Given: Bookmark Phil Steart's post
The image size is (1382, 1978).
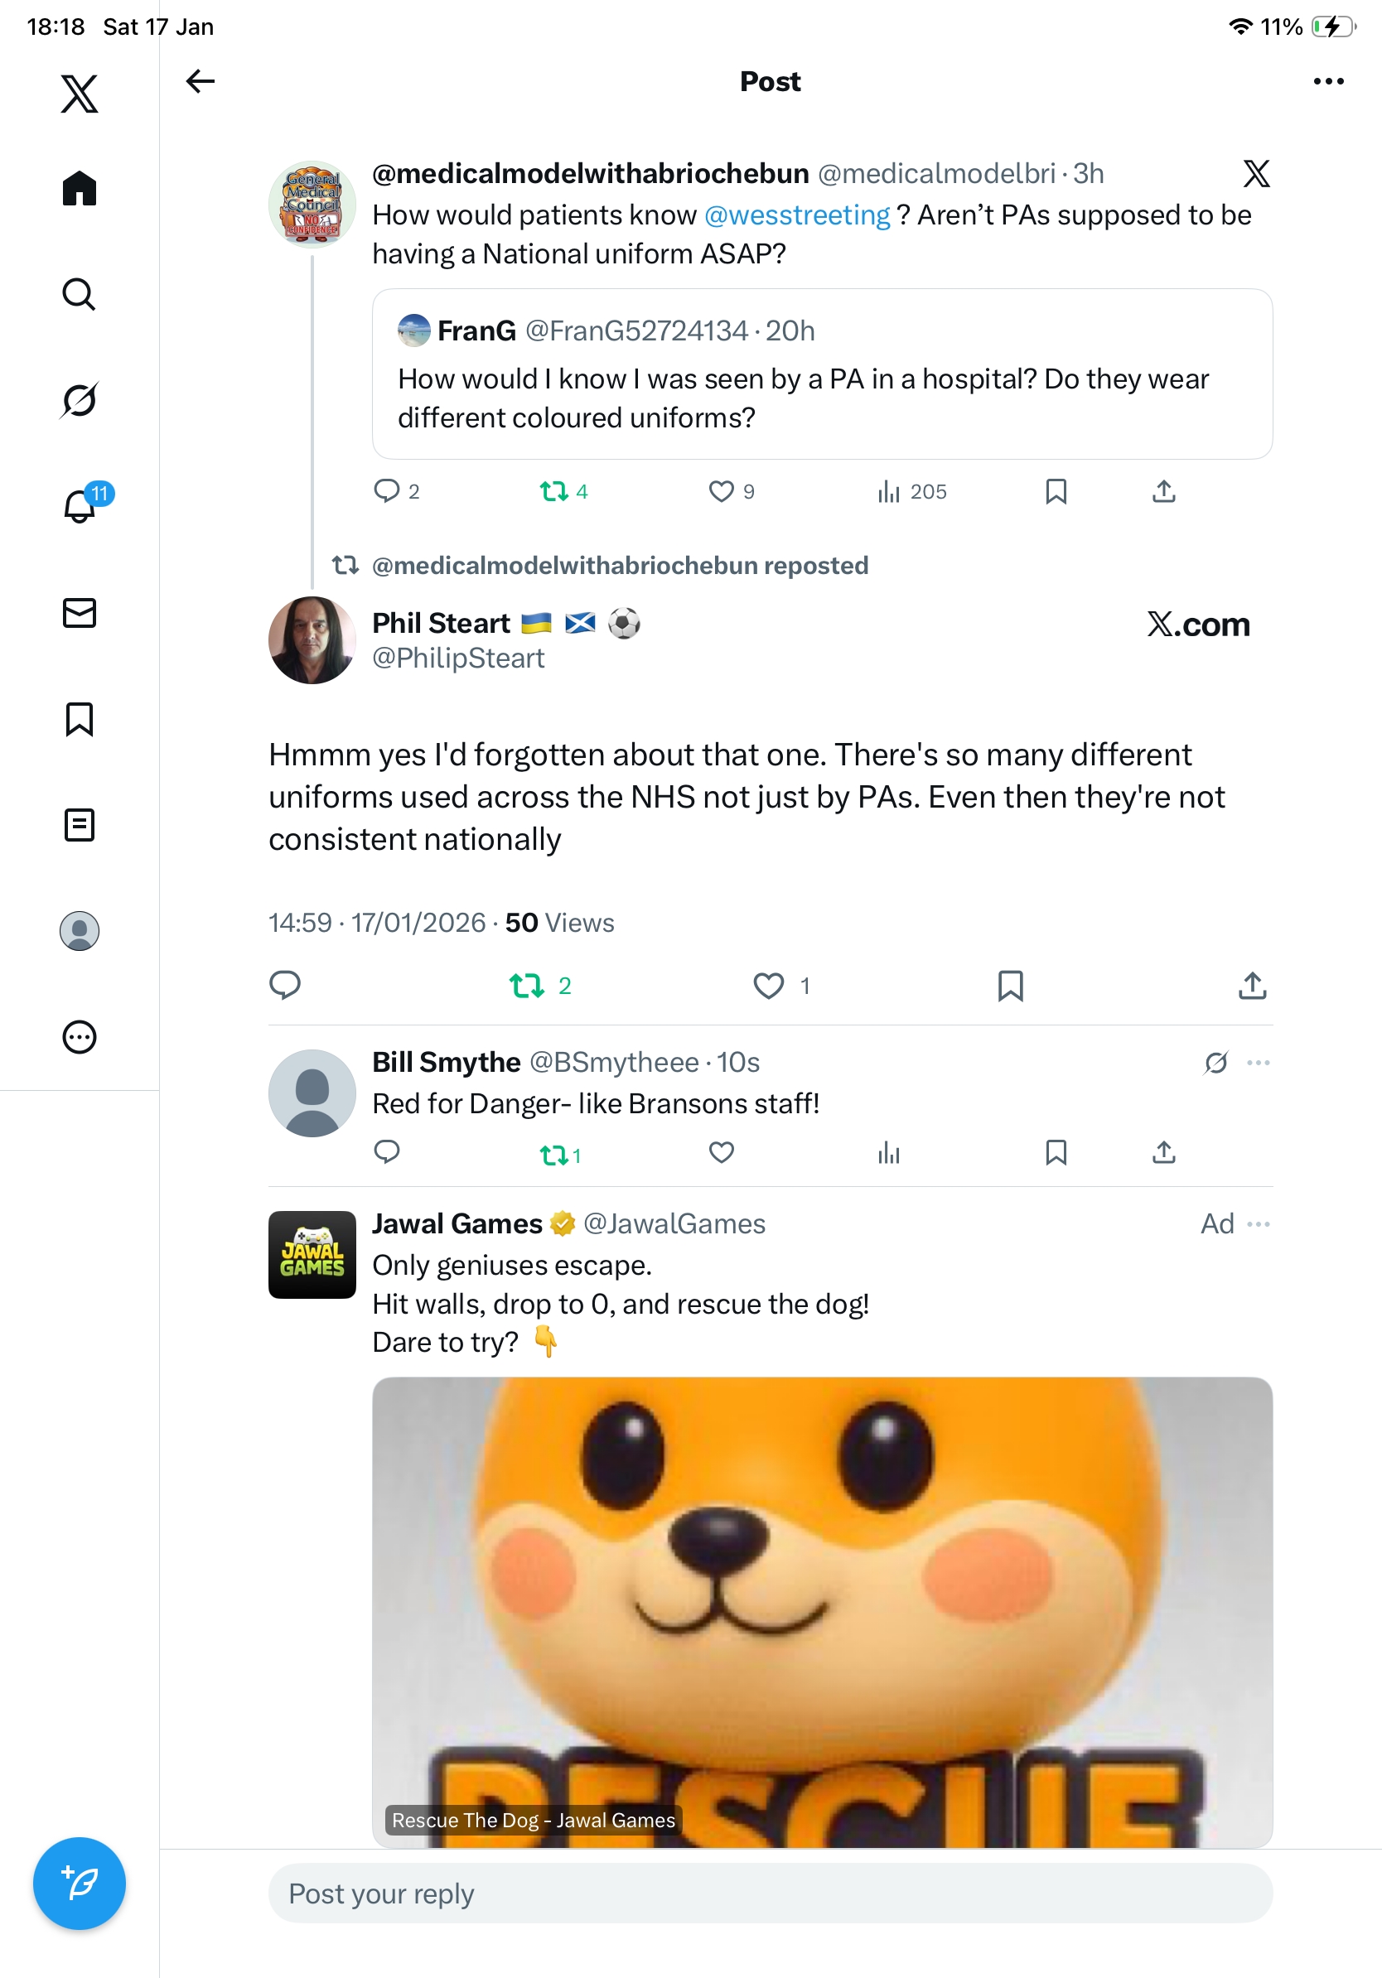Looking at the screenshot, I should [x=1010, y=985].
